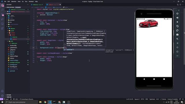Open the Manage gear icon

[x=2, y=96]
